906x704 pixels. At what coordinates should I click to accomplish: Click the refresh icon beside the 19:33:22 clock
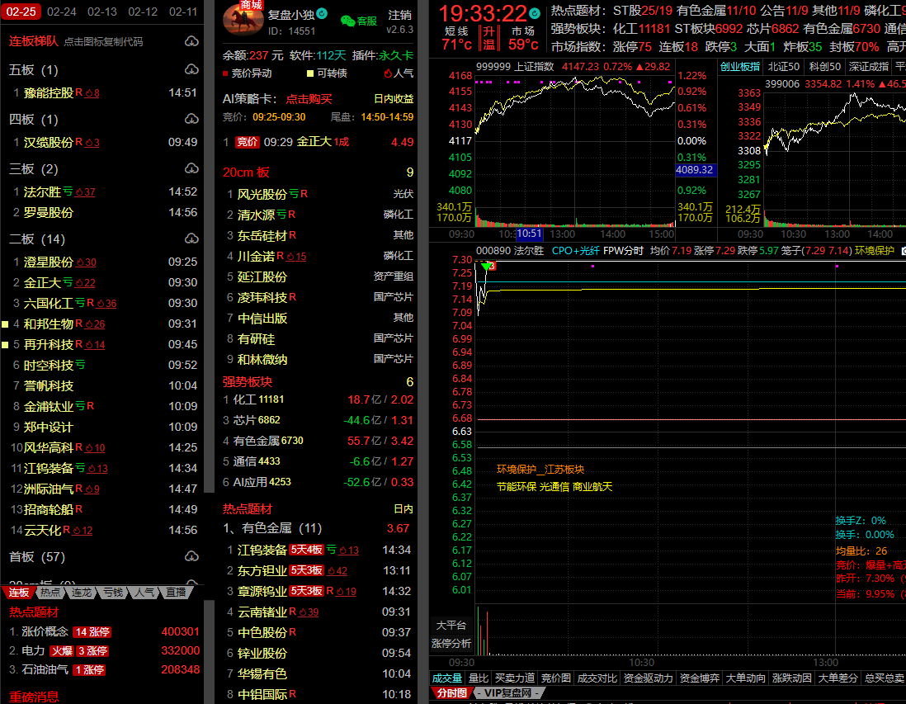[x=536, y=13]
